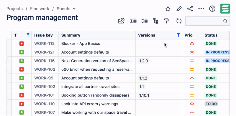236x116 pixels.
Task: Click the 1.2.0 version tag
Action: click(x=143, y=61)
